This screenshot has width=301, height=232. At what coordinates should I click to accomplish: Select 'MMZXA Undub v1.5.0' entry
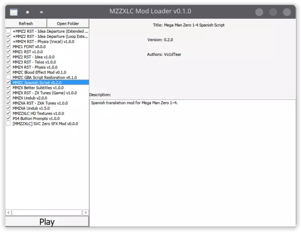pyautogui.click(x=31, y=108)
